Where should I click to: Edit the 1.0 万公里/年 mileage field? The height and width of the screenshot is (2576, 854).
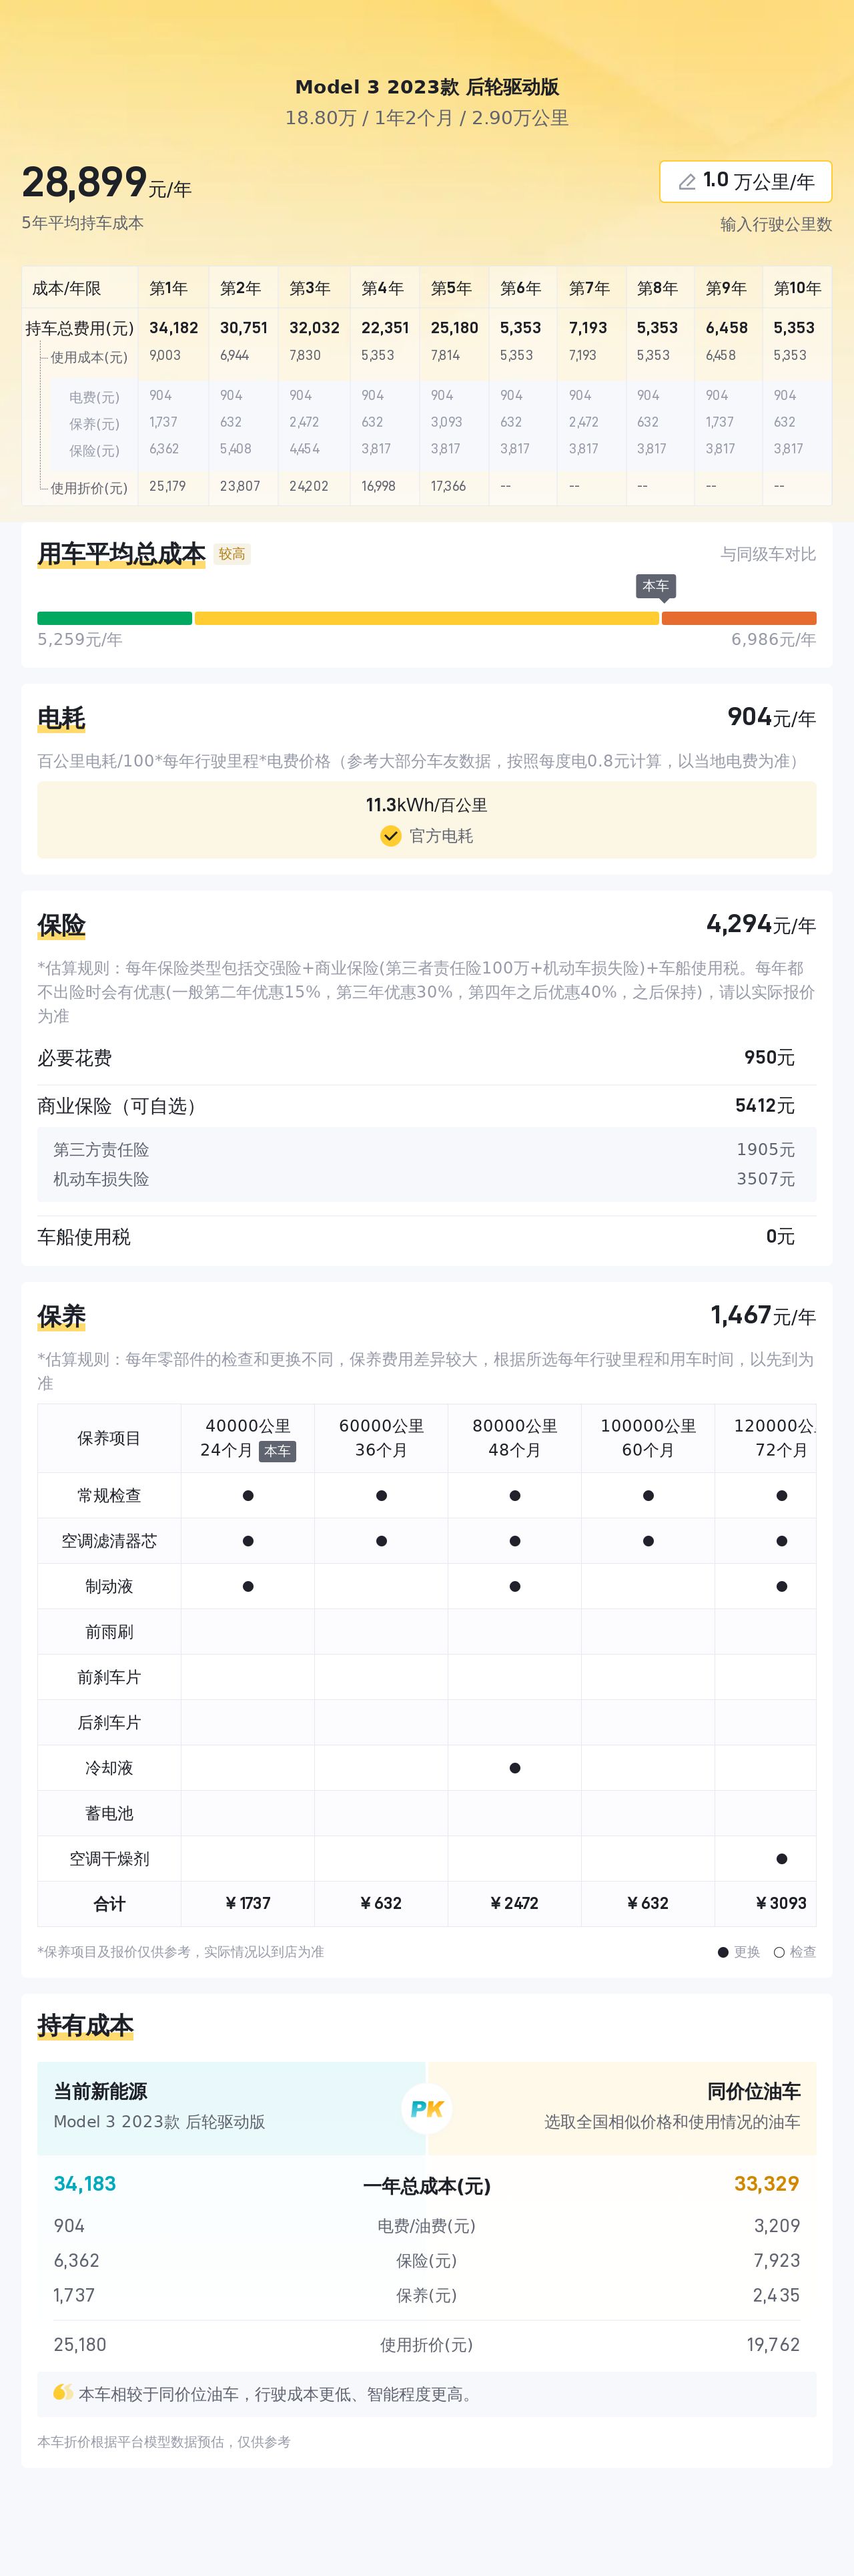(745, 182)
